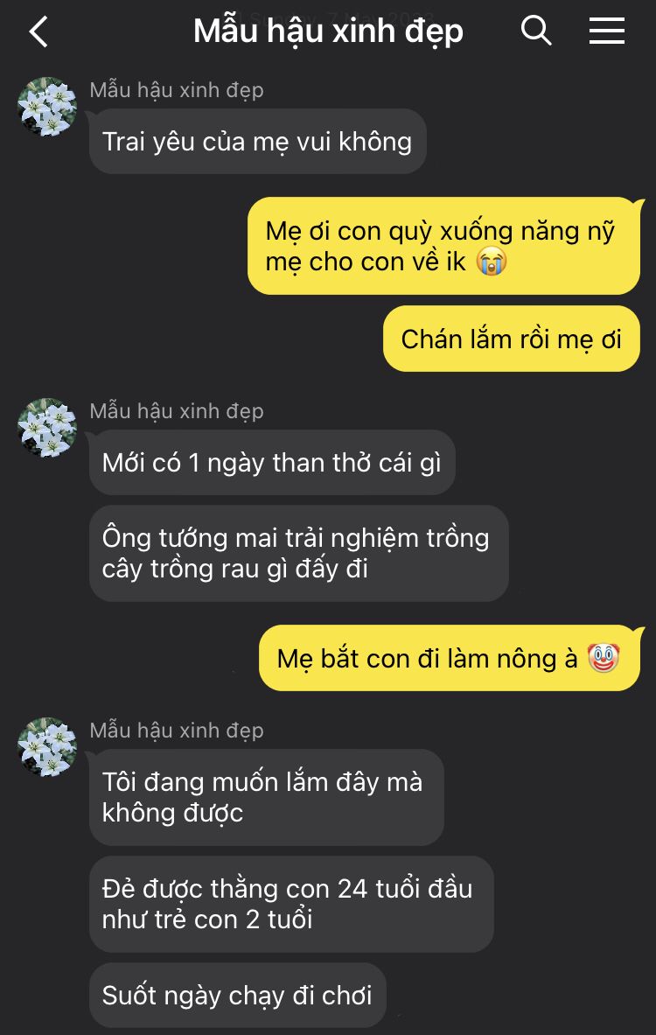Select message 'Mẹ ơi con quỳ xuống năng nỹ'

(443, 246)
